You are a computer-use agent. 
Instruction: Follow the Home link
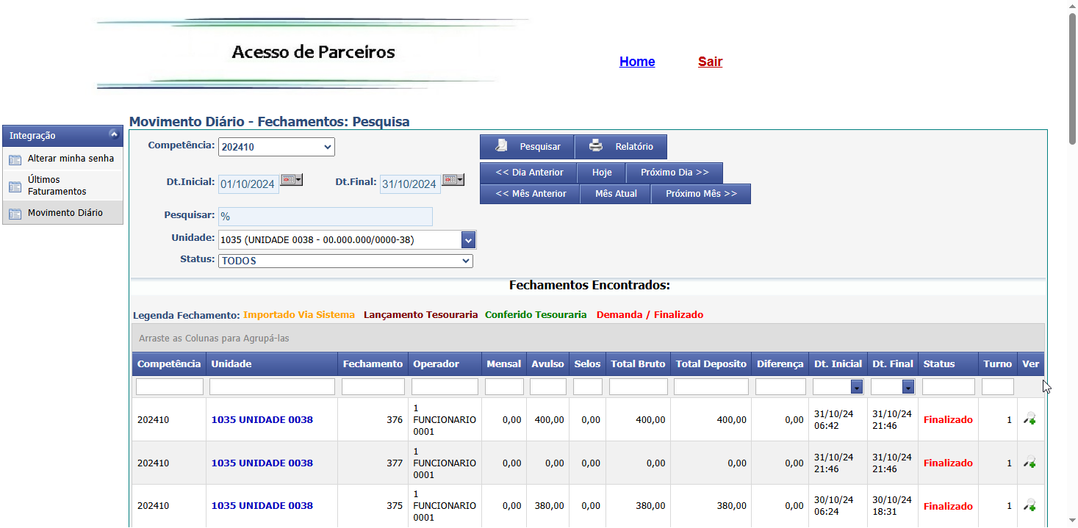point(637,62)
